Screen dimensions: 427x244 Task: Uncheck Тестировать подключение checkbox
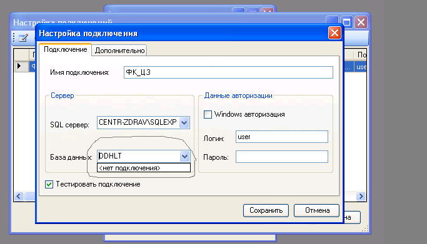point(49,185)
